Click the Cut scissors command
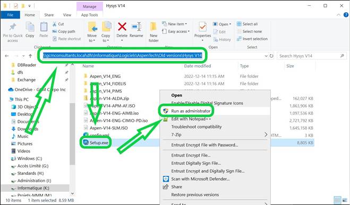Image resolution: width=350 pixels, height=205 pixels. point(58,24)
